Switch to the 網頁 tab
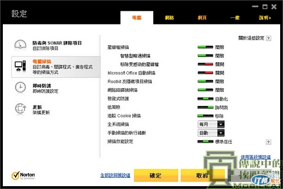This screenshot has width=283, height=189. pos(202,17)
